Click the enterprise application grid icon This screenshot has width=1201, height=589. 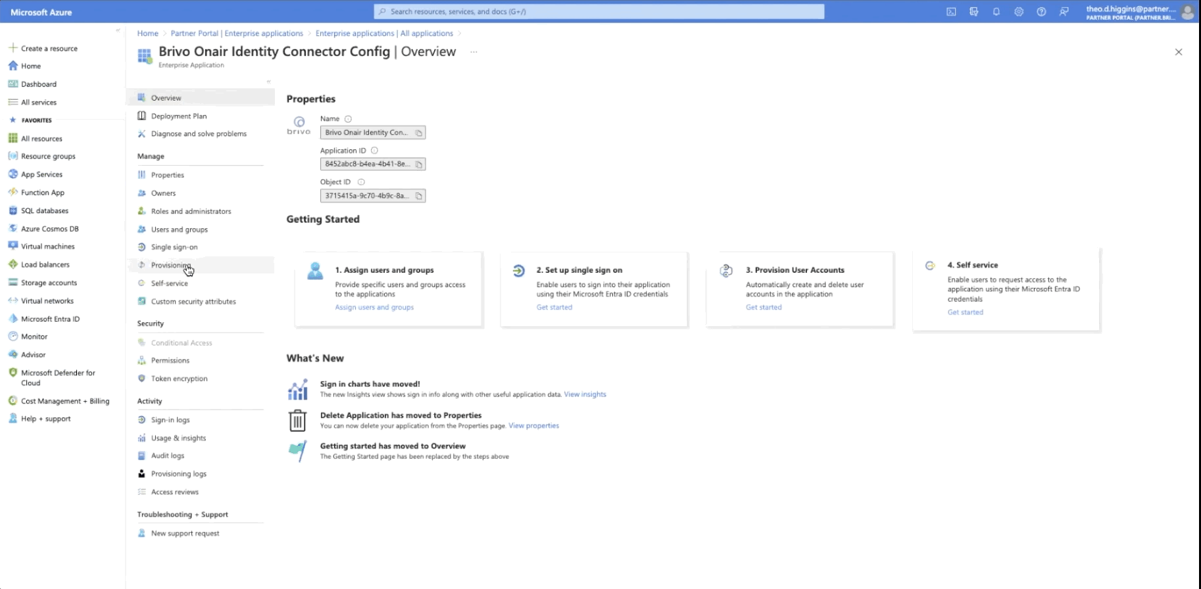145,56
